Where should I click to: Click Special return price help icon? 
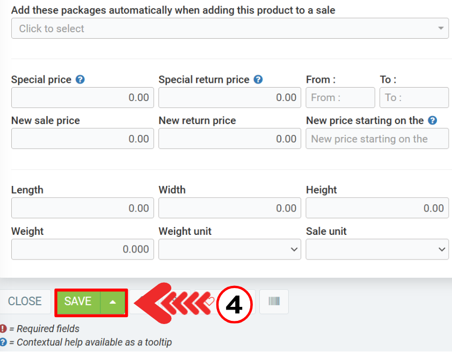click(258, 80)
